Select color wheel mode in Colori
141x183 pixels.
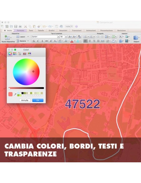(x=10, y=54)
